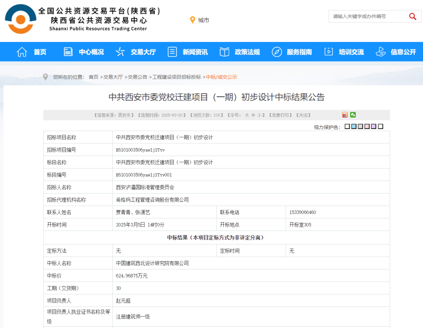Click the gray pin icon before 您所在的位置

coord(45,77)
